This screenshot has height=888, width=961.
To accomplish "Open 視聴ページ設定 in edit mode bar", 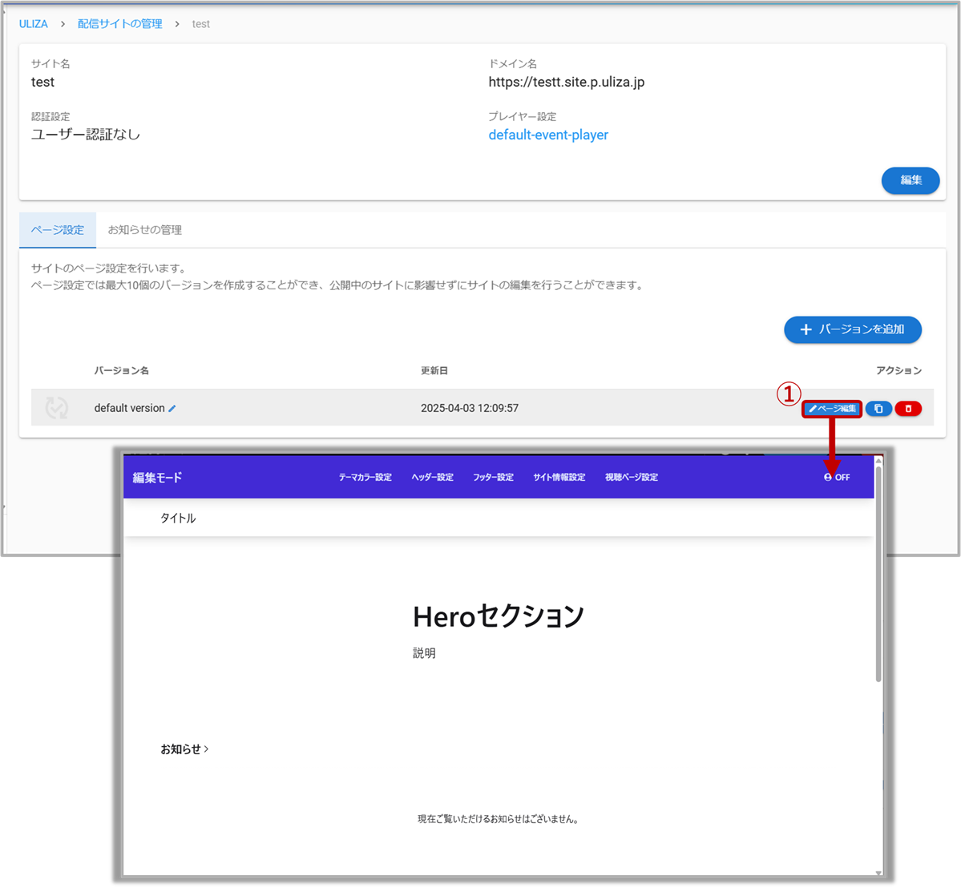I will coord(632,478).
